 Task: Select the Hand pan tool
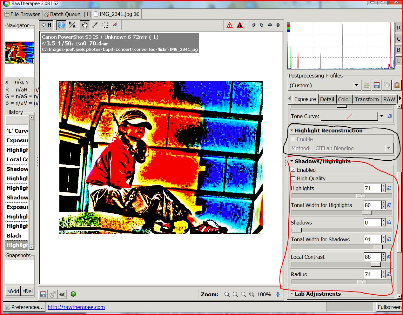84,25
